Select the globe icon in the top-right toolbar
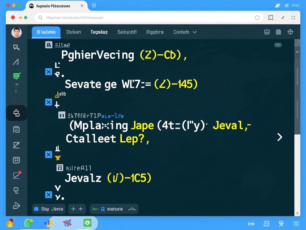 click(x=290, y=32)
